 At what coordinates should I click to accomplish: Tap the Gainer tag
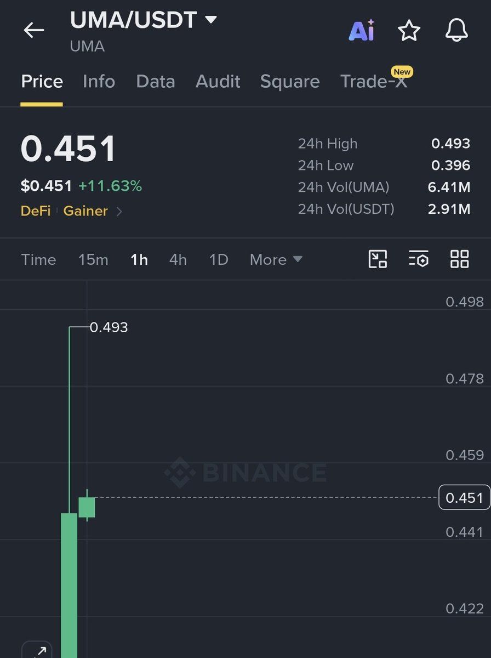click(x=85, y=211)
